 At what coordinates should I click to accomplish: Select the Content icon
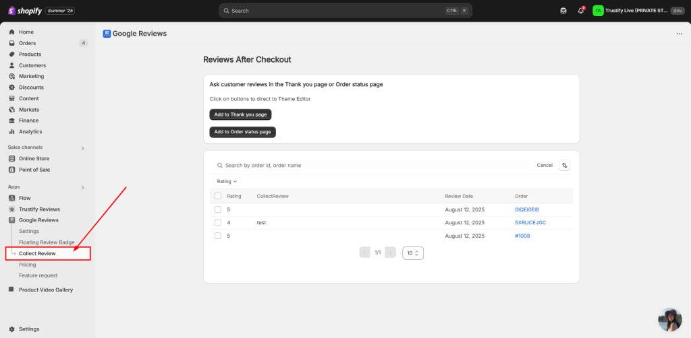12,98
